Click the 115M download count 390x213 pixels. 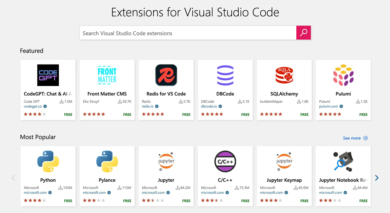(x=127, y=188)
